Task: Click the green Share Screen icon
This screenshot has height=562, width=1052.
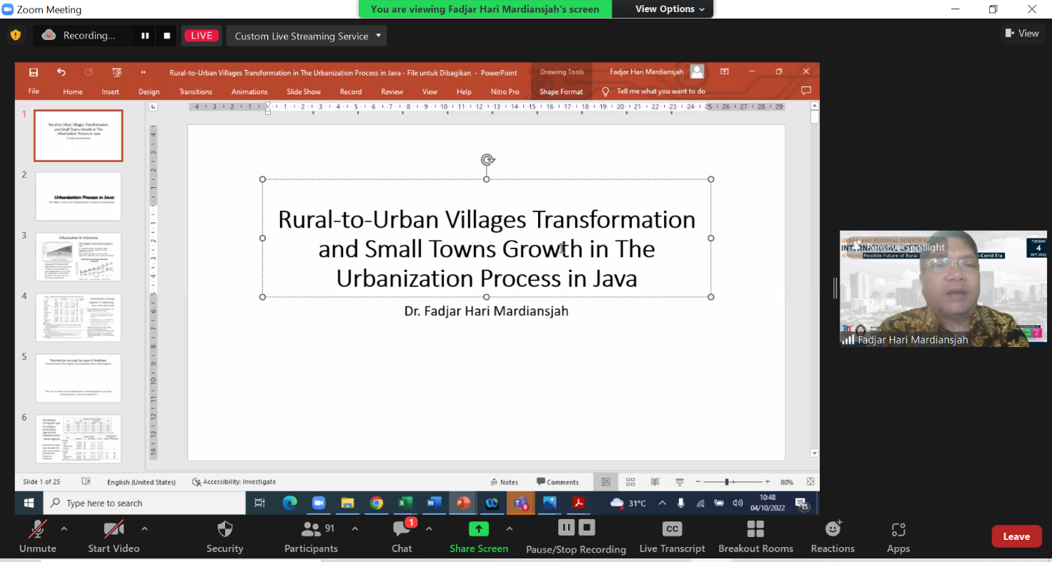Action: (x=478, y=529)
